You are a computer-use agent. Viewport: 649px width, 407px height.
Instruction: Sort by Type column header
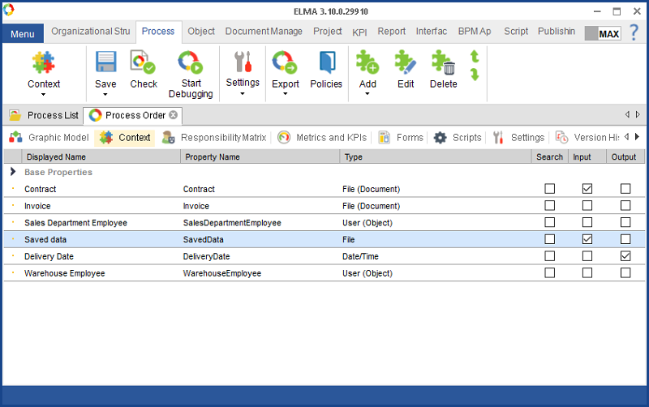[436, 156]
